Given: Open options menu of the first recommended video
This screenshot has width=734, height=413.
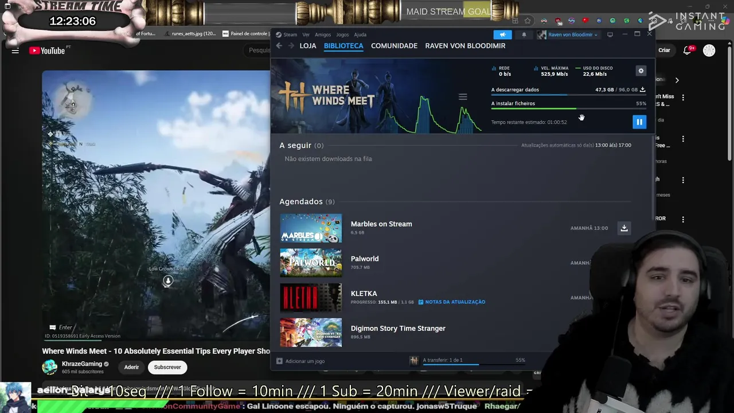Looking at the screenshot, I should [x=683, y=98].
